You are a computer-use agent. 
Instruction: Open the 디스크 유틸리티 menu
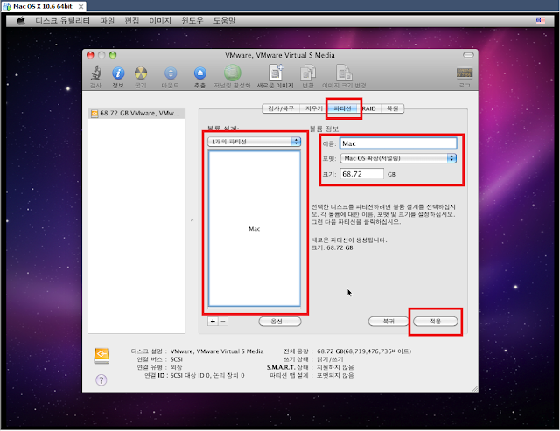coord(62,21)
